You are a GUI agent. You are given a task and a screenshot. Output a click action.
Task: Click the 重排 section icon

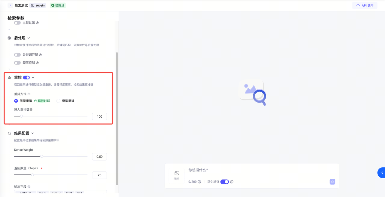pos(9,78)
